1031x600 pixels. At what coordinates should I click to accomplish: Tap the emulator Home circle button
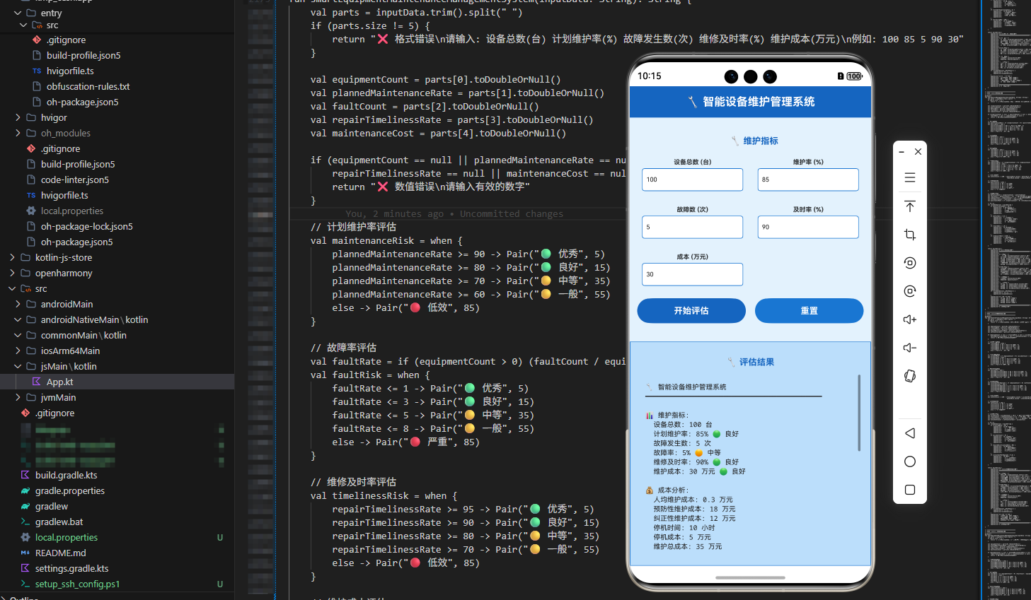click(x=910, y=461)
